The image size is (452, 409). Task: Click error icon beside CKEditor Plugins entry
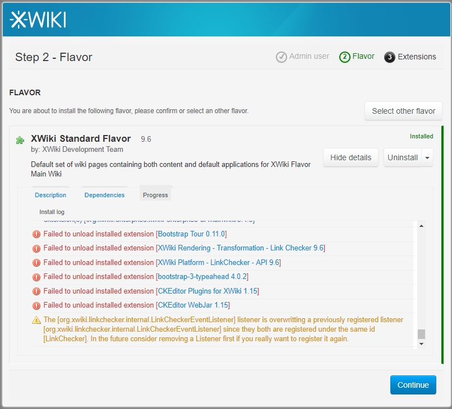coord(36,291)
